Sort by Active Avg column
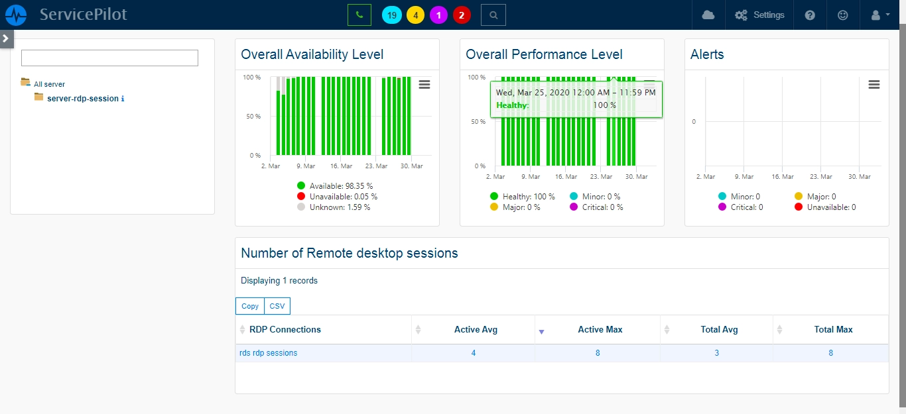Image resolution: width=906 pixels, height=414 pixels. pyautogui.click(x=473, y=329)
